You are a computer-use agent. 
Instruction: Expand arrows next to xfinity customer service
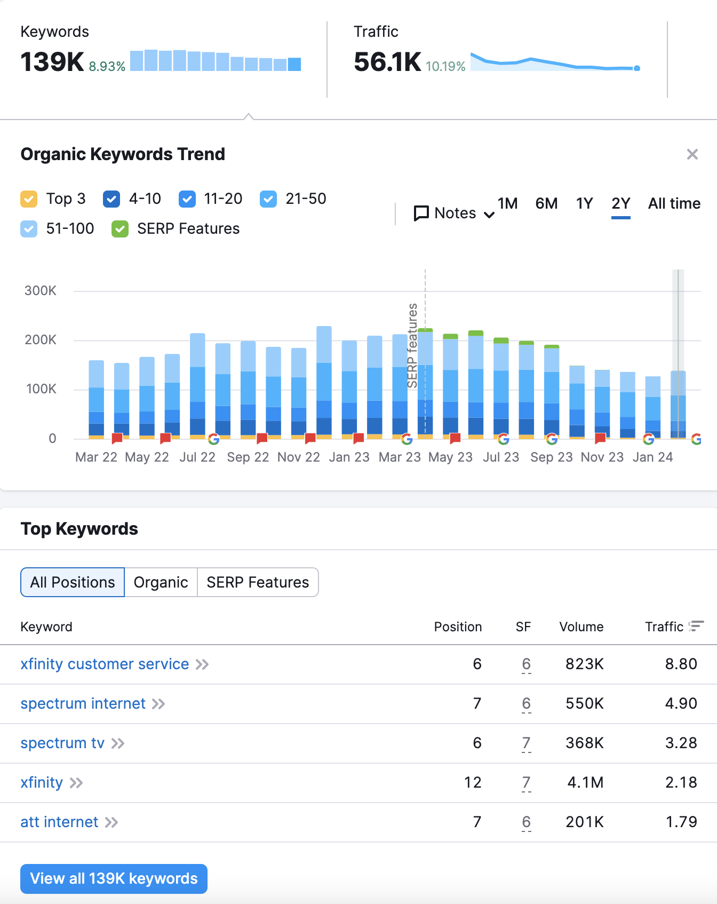(x=202, y=664)
